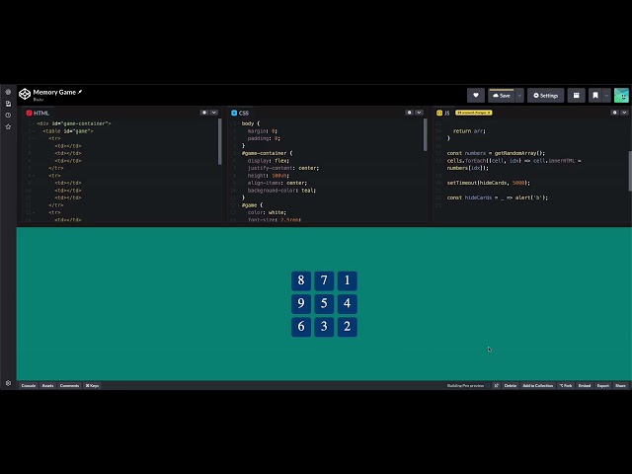Screen dimensions: 632x474
Task: Click the card showing number 4
Action: (347, 303)
